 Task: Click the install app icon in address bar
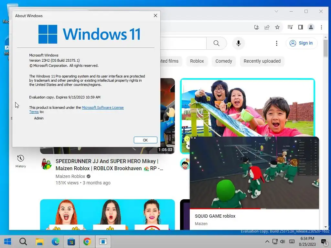coord(256,27)
